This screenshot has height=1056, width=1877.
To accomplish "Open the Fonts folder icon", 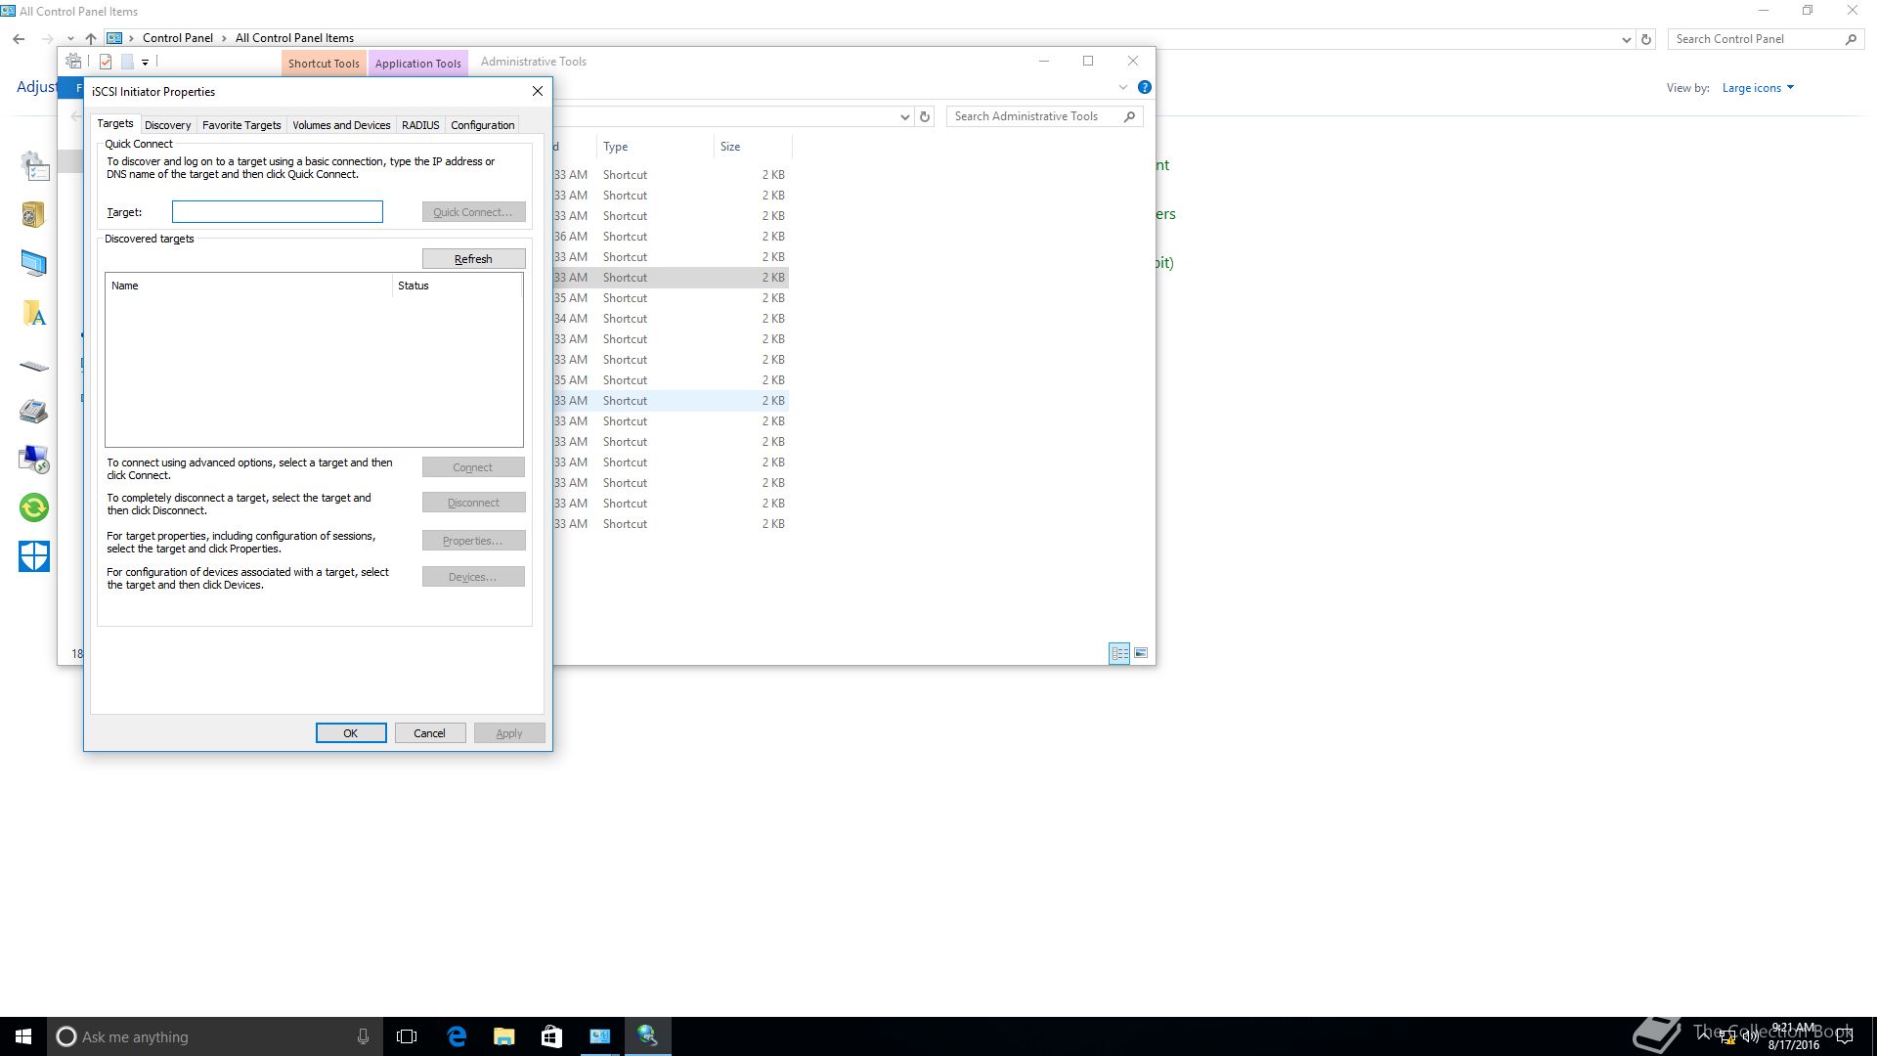I will [x=33, y=313].
